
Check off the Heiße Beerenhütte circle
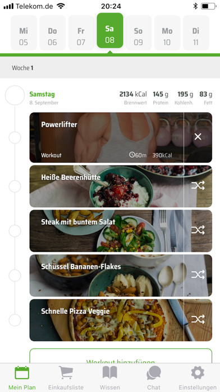pyautogui.click(x=15, y=186)
